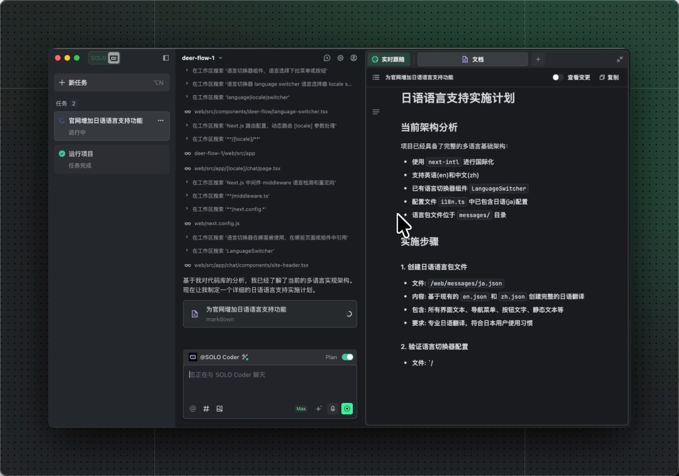
Task: Enable the 查看变更 toggle switch
Action: point(557,77)
